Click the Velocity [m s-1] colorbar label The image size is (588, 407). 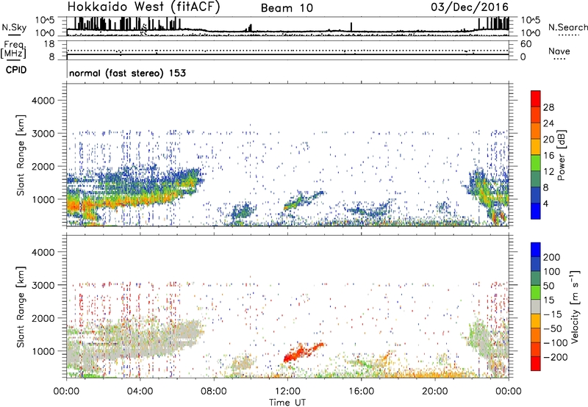point(575,306)
